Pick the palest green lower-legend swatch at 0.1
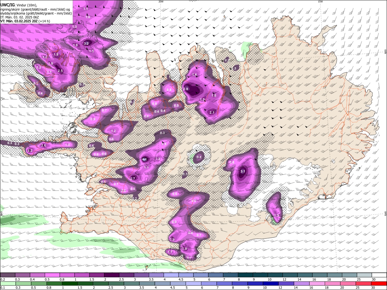387x290 pixels. pos(8,283)
